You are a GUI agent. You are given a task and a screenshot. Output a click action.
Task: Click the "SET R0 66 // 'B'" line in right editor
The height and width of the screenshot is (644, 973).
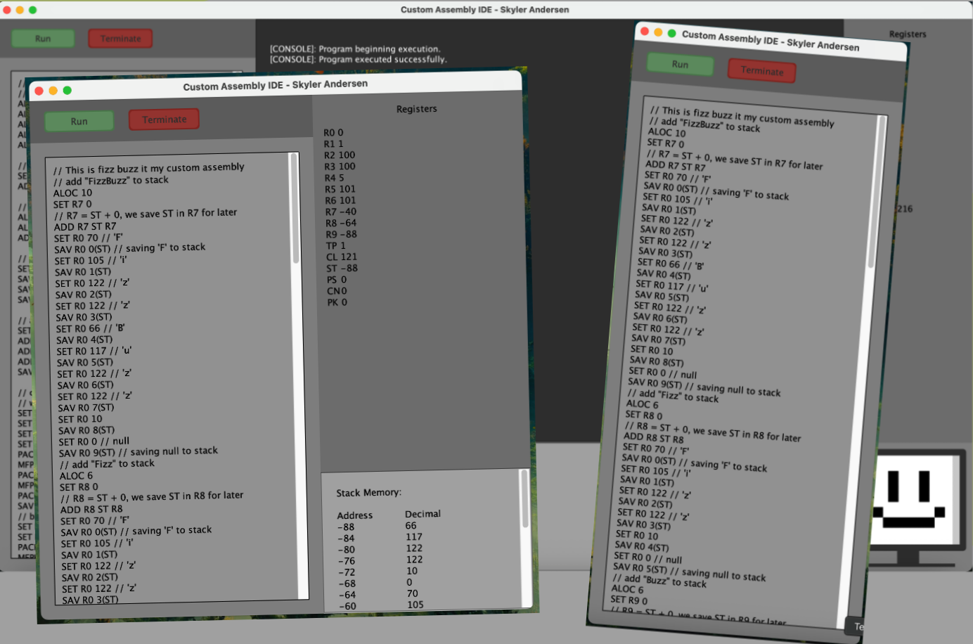pyautogui.click(x=671, y=264)
